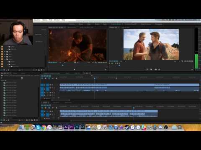201x150 pixels.
Task: Open lower timeline display settings wrench
Action: [x=56, y=108]
